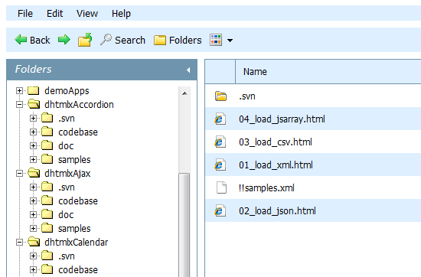Click icon of 04_load_jsarray.html
Viewport: 421px width, 277px height.
point(220,119)
